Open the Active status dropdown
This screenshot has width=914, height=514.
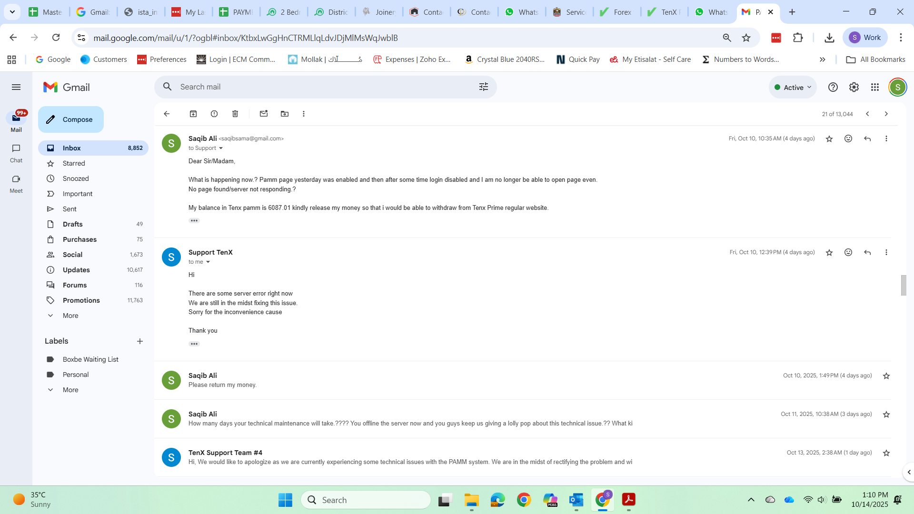pos(793,87)
